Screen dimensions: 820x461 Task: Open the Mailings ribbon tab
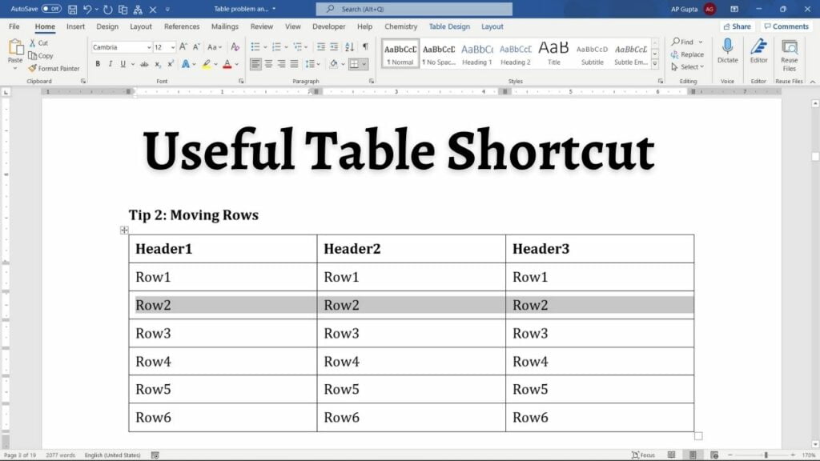tap(223, 26)
